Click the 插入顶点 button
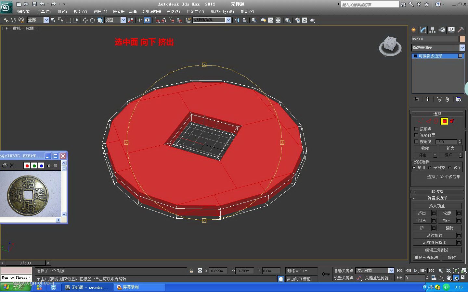The width and height of the screenshot is (468, 292). (437, 206)
